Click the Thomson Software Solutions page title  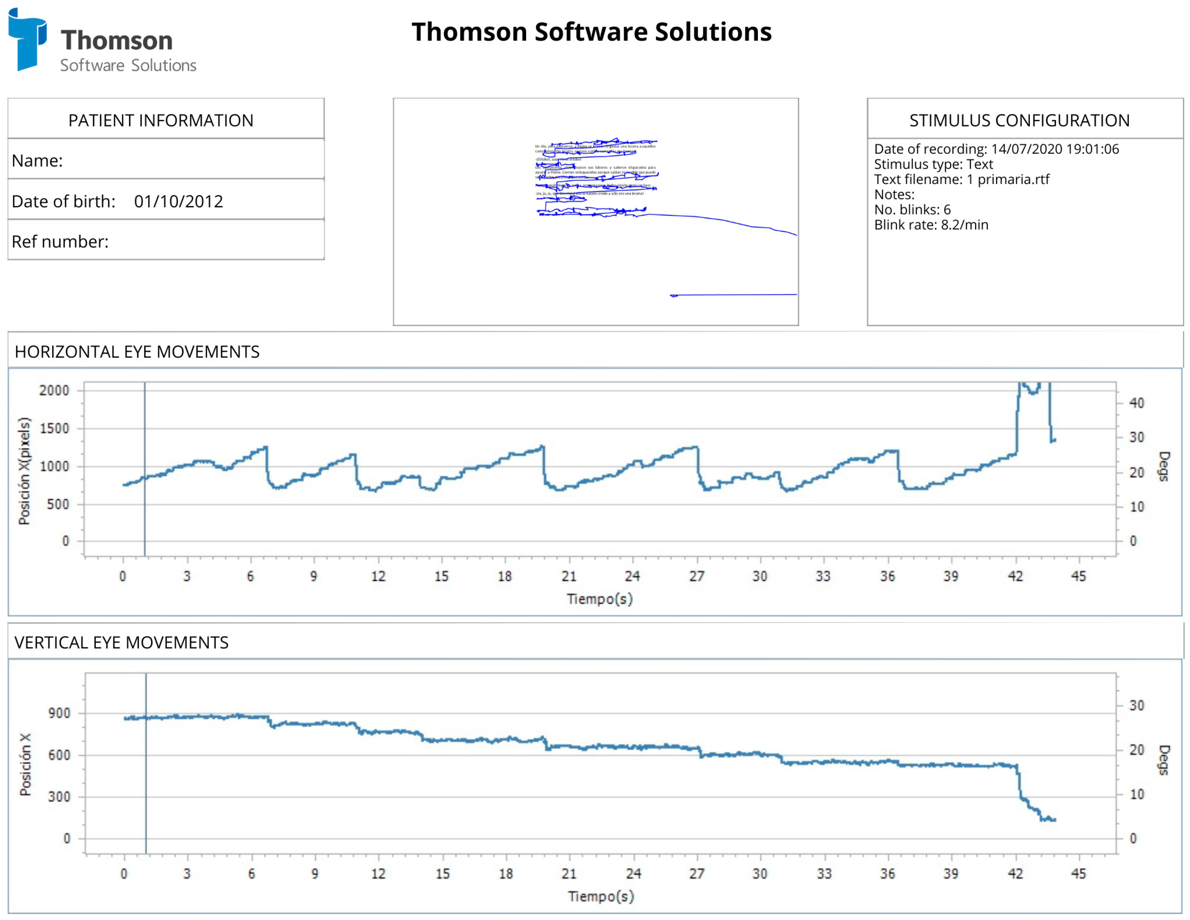tap(591, 32)
